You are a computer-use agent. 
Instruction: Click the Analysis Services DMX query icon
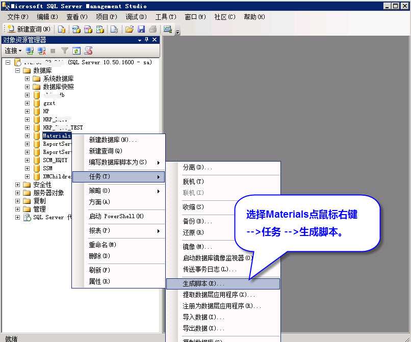coord(88,29)
